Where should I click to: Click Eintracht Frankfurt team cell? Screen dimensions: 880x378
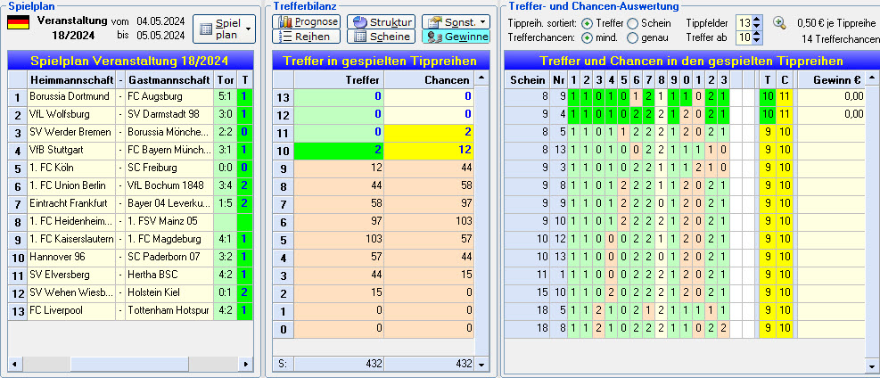coord(71,203)
